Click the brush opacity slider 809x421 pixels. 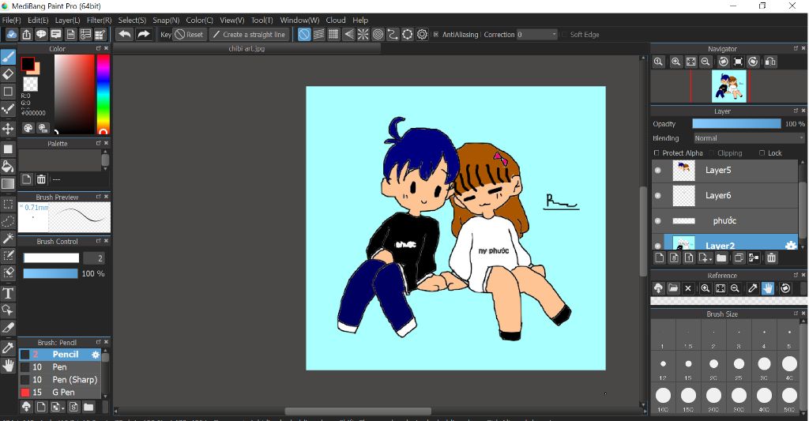tap(51, 273)
